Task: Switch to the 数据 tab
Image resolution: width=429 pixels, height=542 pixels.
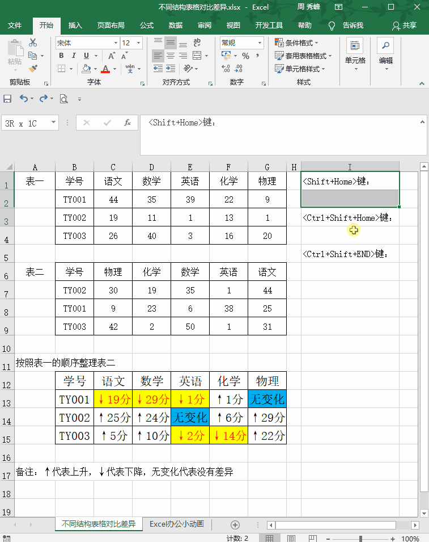Action: [x=176, y=25]
